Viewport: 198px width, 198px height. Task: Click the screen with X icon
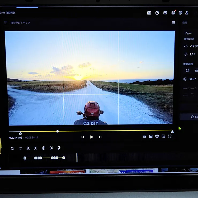(163, 136)
